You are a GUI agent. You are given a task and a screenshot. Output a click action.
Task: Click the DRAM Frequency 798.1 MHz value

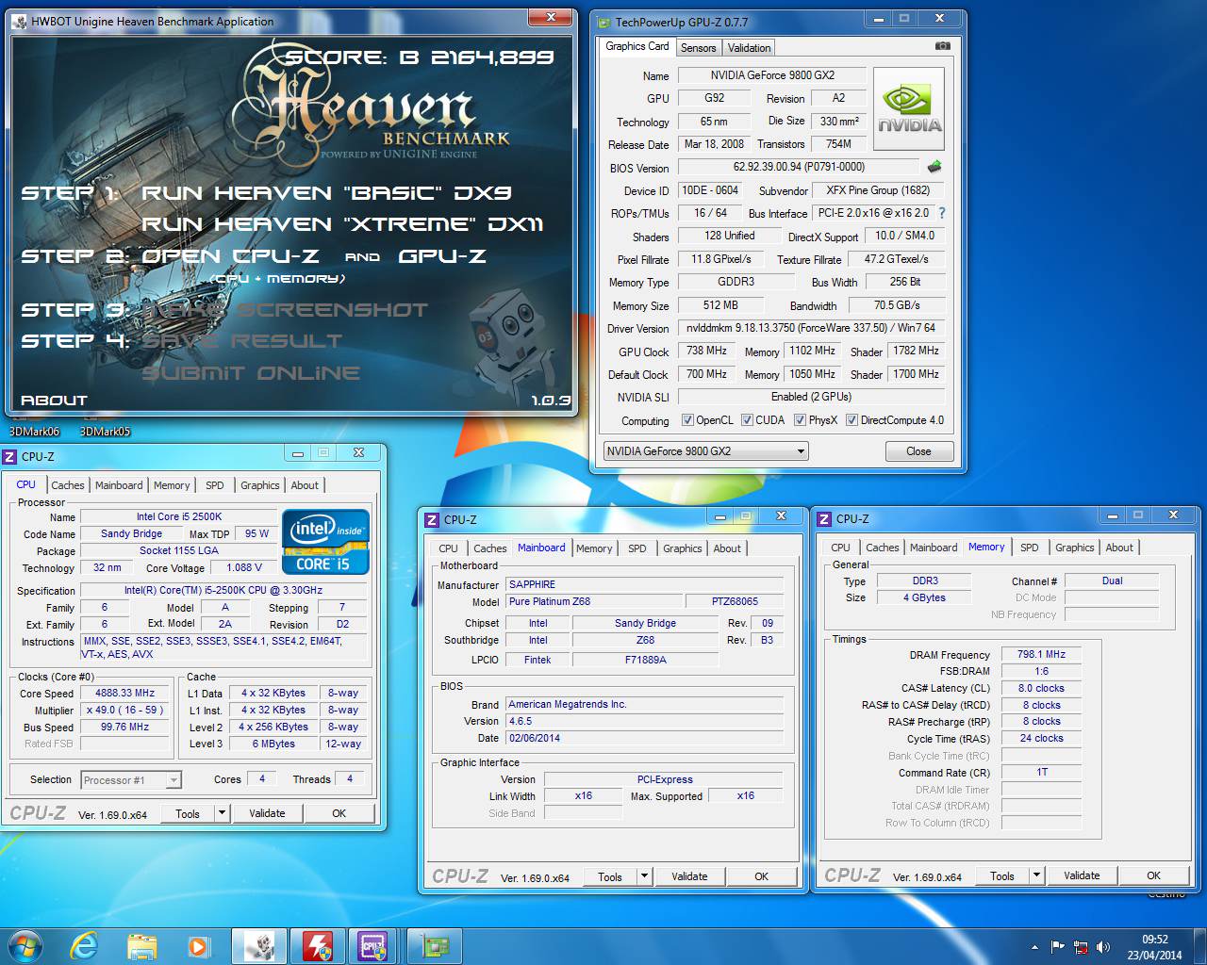(x=1041, y=654)
